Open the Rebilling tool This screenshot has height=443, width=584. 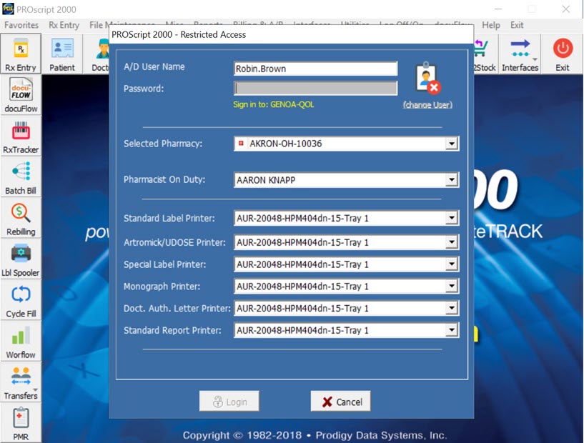pos(21,218)
